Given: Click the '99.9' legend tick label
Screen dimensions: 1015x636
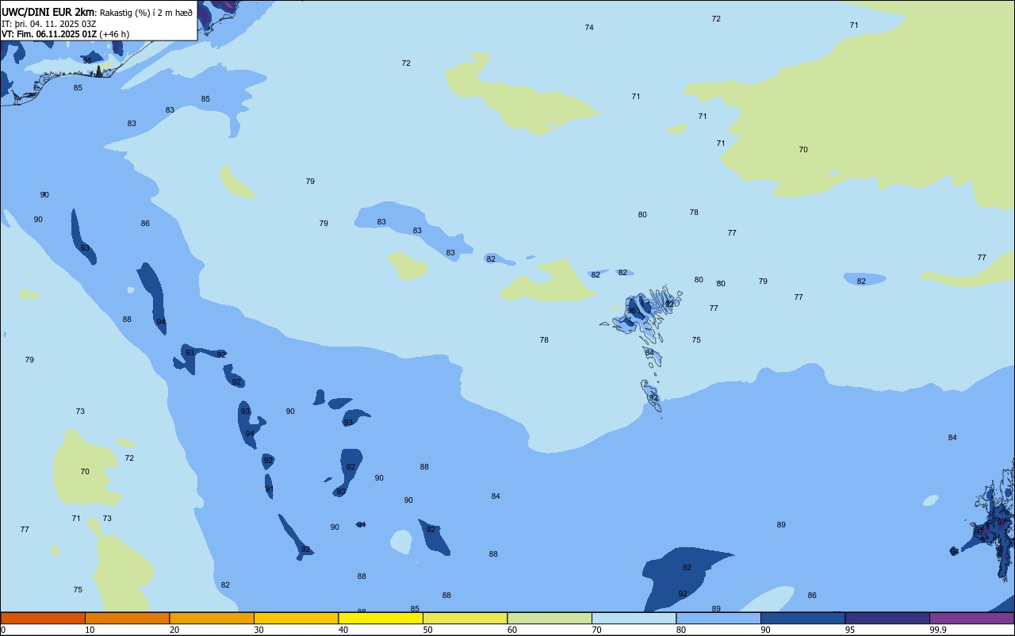Looking at the screenshot, I should 938,630.
